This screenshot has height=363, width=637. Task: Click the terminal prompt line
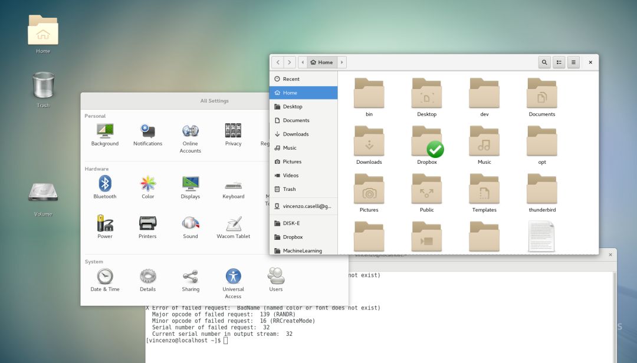tap(187, 340)
